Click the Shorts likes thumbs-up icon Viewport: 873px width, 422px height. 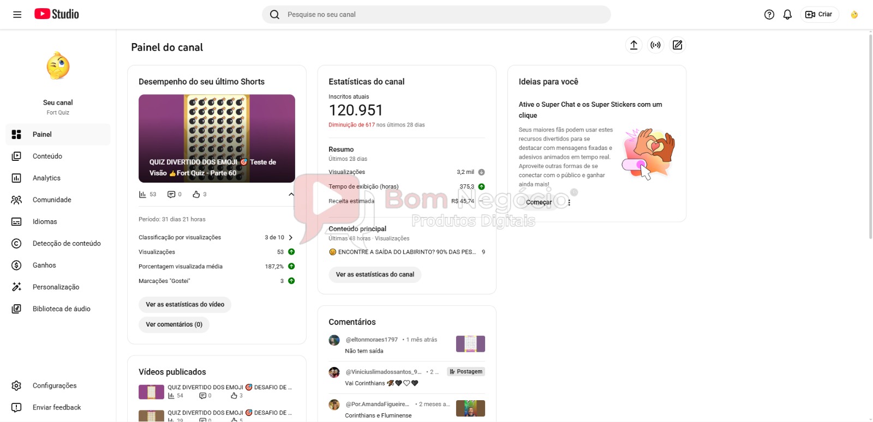[x=196, y=195]
